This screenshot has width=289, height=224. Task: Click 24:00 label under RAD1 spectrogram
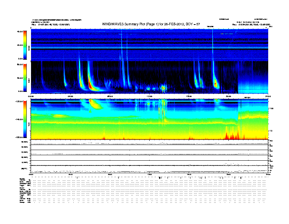click(x=268, y=96)
